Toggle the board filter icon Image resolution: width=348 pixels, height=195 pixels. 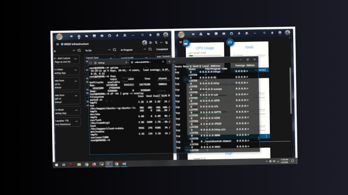pyautogui.click(x=156, y=43)
